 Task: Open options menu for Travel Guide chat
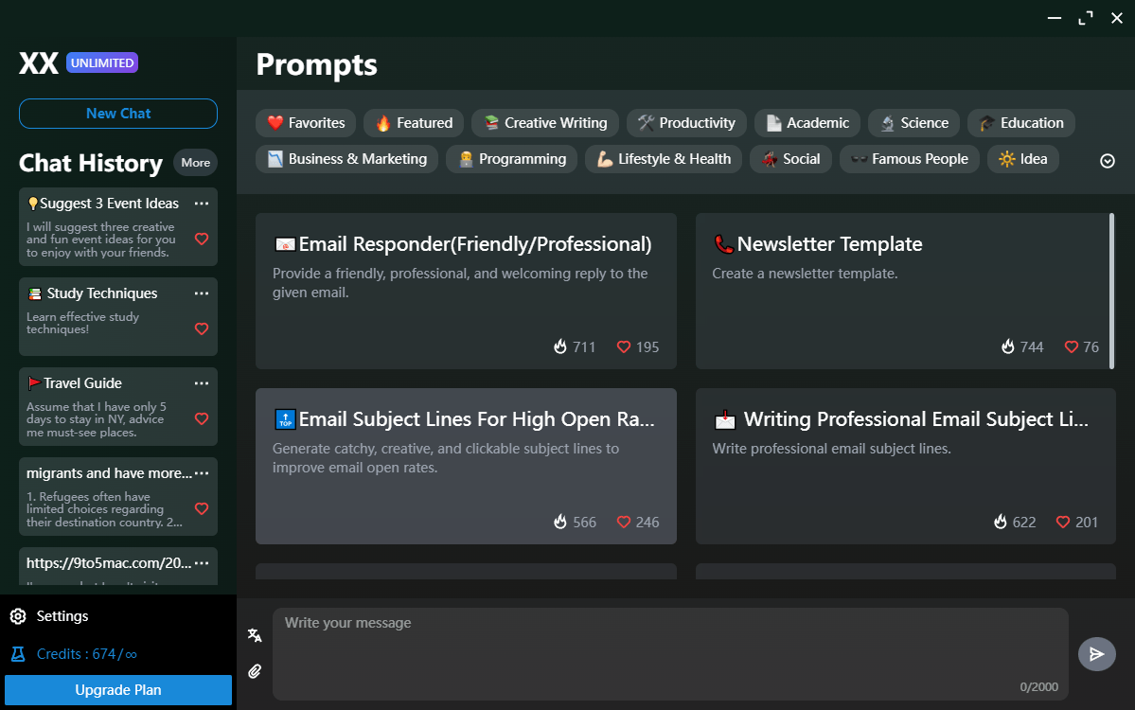202,383
